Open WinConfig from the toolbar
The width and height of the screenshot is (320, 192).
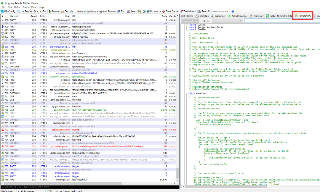tap(8, 12)
